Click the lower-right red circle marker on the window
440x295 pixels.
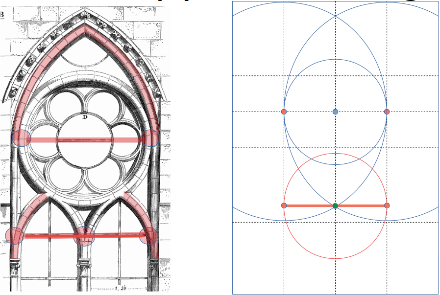click(149, 236)
